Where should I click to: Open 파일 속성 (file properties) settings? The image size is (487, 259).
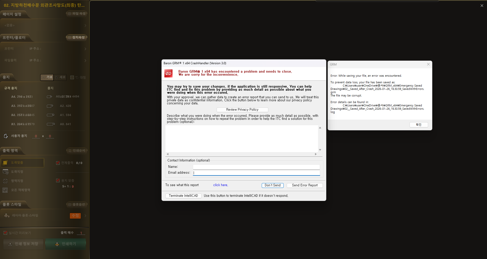click(x=76, y=14)
